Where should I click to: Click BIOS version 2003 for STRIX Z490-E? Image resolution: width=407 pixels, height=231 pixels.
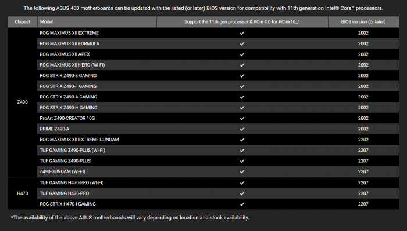tap(363, 76)
